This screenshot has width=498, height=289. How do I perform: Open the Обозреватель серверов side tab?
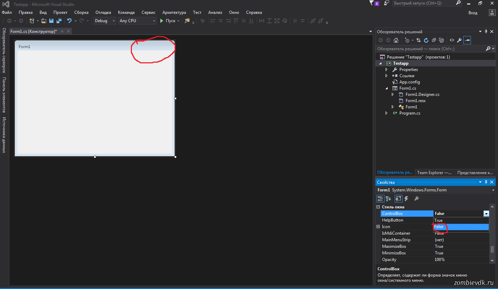[x=4, y=50]
